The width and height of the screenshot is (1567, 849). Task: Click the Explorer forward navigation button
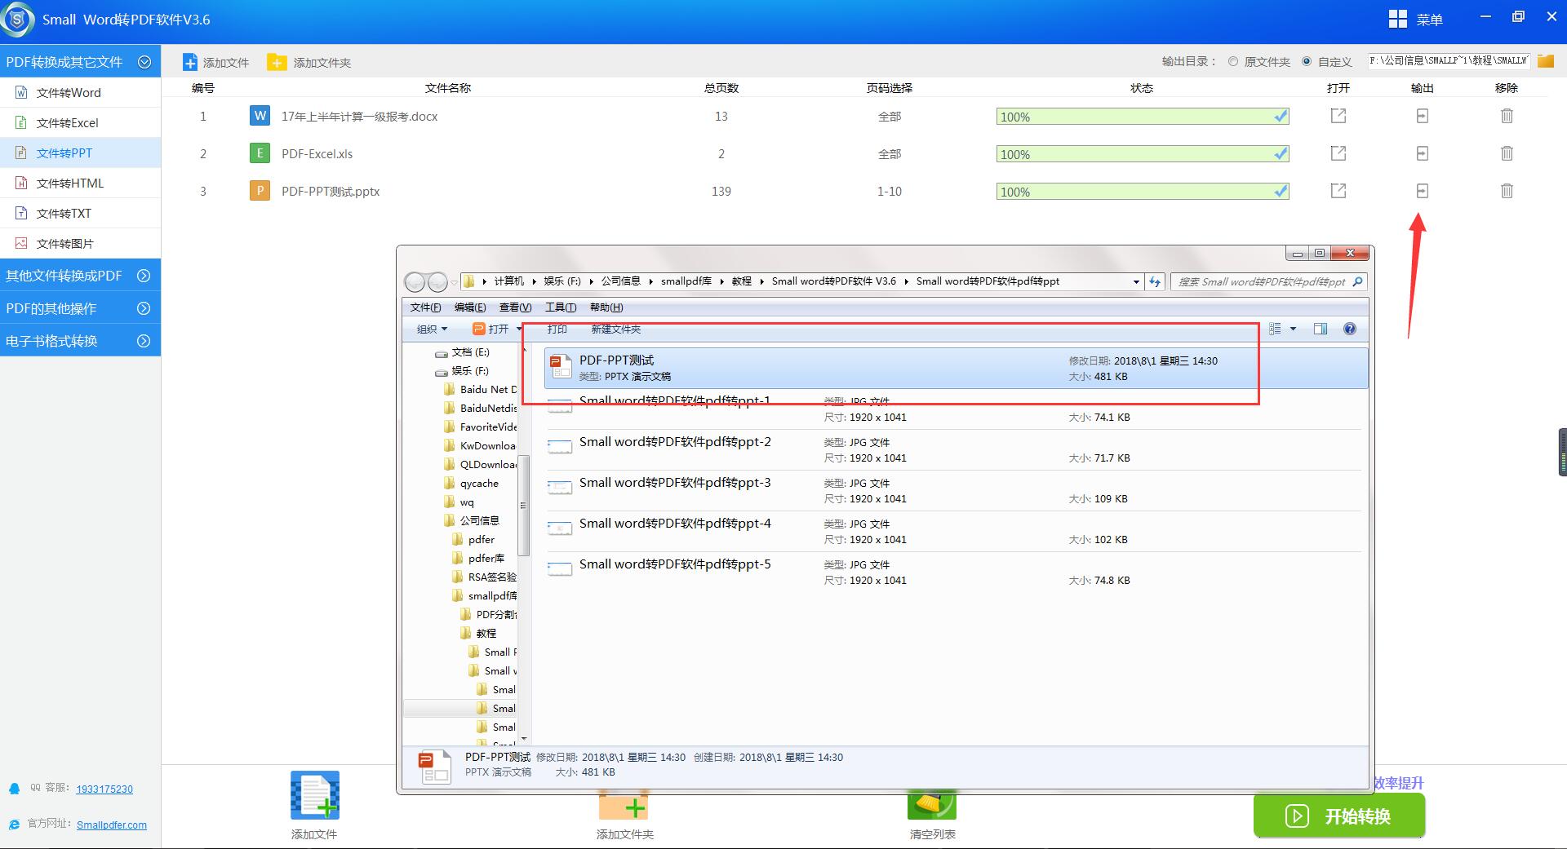[437, 282]
